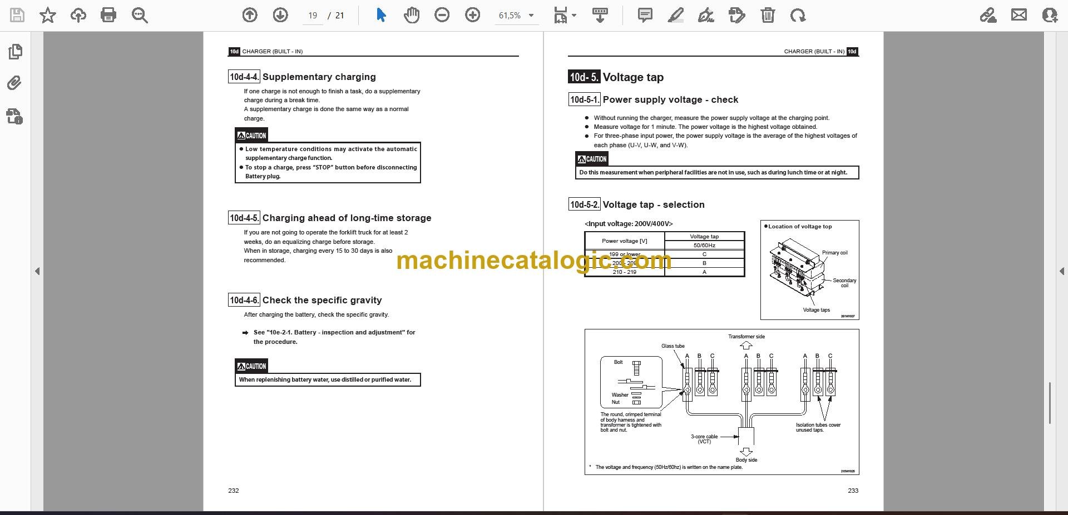
Task: Rotate the page view
Action: 798,15
